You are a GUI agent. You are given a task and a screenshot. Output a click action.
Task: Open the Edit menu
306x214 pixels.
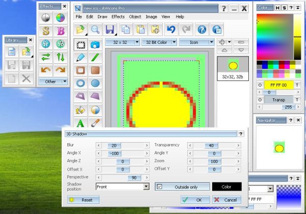tap(90, 17)
